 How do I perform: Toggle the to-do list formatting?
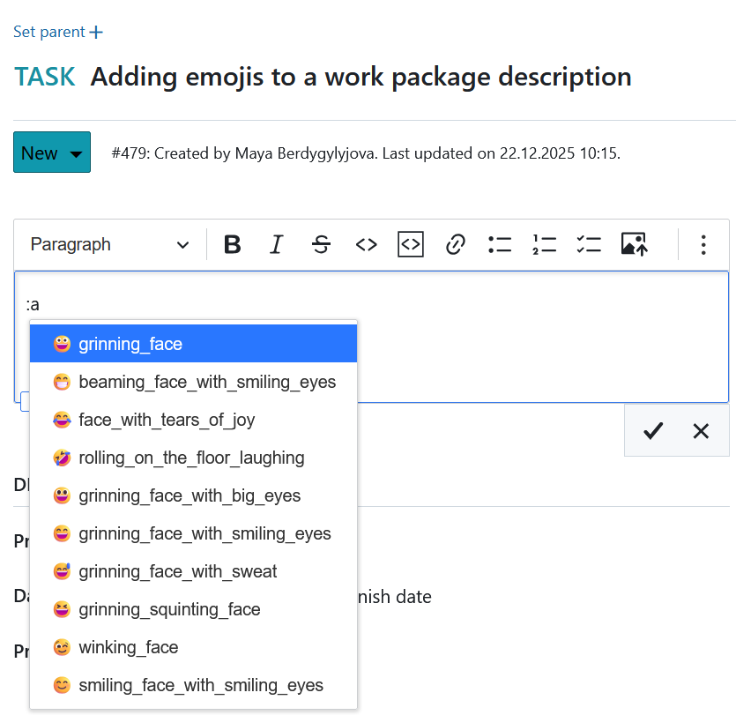tap(589, 244)
